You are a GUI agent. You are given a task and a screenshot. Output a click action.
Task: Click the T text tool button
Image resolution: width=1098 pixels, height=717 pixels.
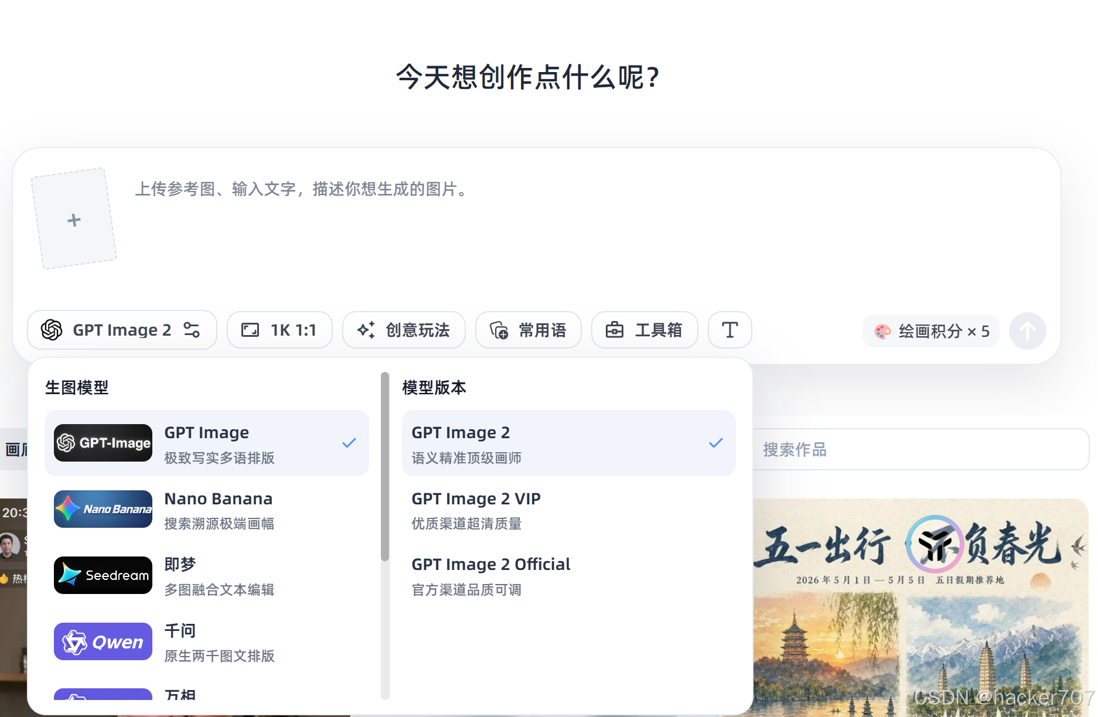click(x=730, y=330)
